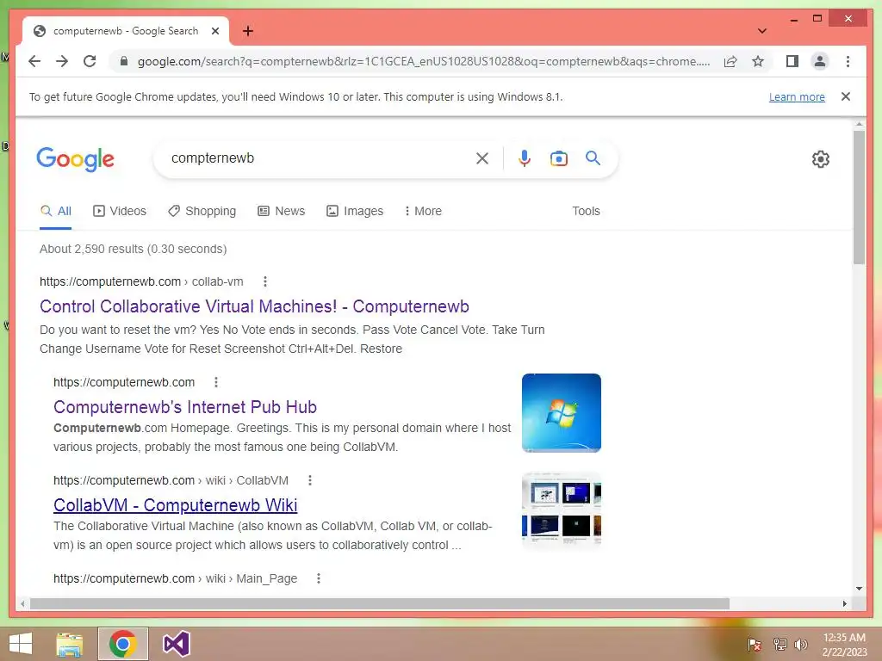Switch to Images results tab
This screenshot has width=882, height=661.
pos(355,212)
